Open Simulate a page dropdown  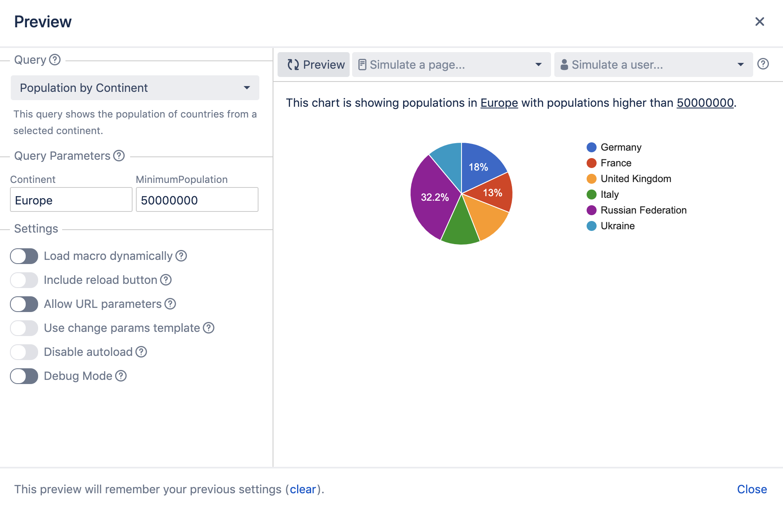click(451, 65)
